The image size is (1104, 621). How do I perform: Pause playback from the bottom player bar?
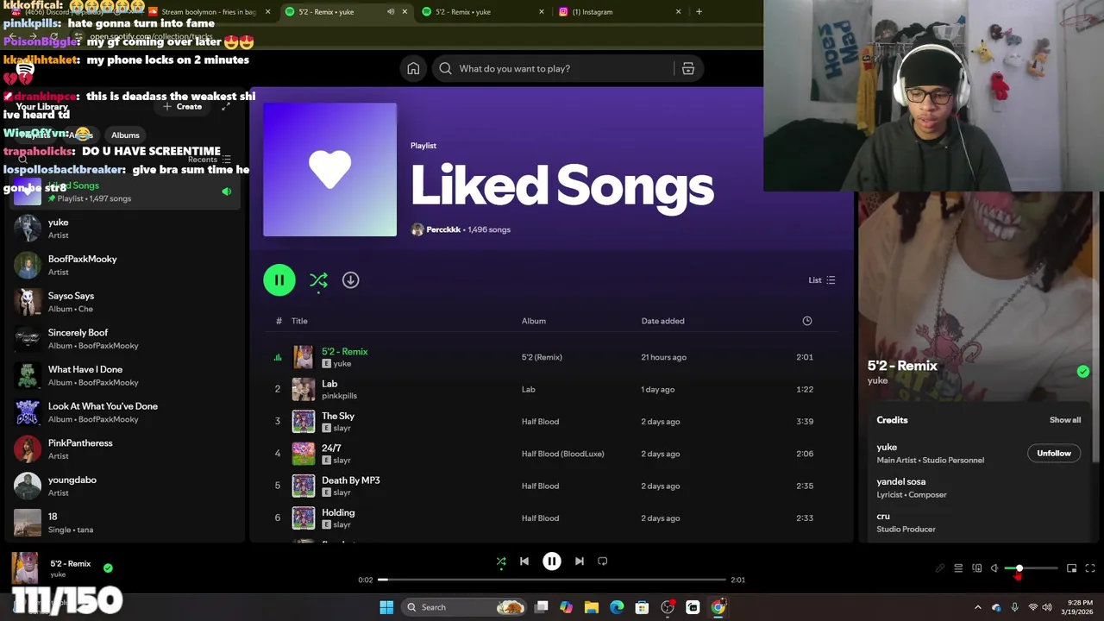pyautogui.click(x=552, y=561)
